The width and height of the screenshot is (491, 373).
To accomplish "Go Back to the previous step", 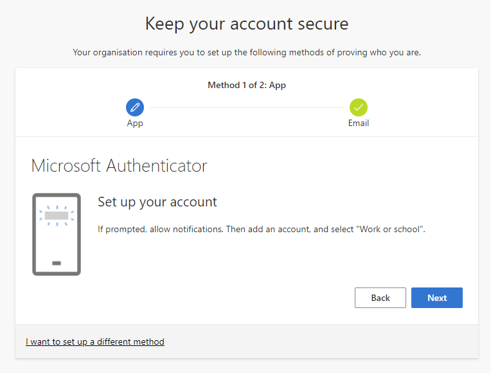I will [x=380, y=298].
